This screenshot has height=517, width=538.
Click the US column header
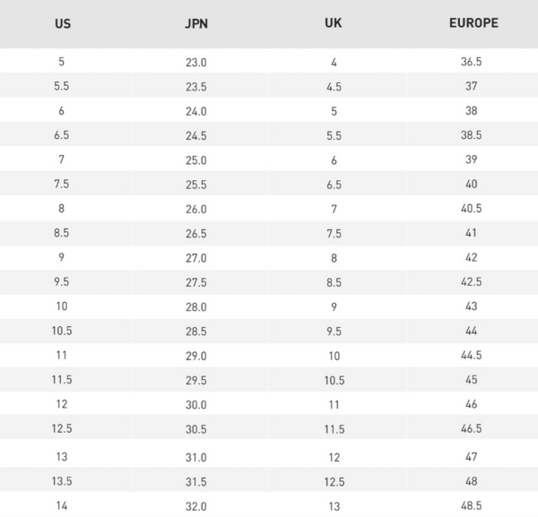[x=62, y=22]
